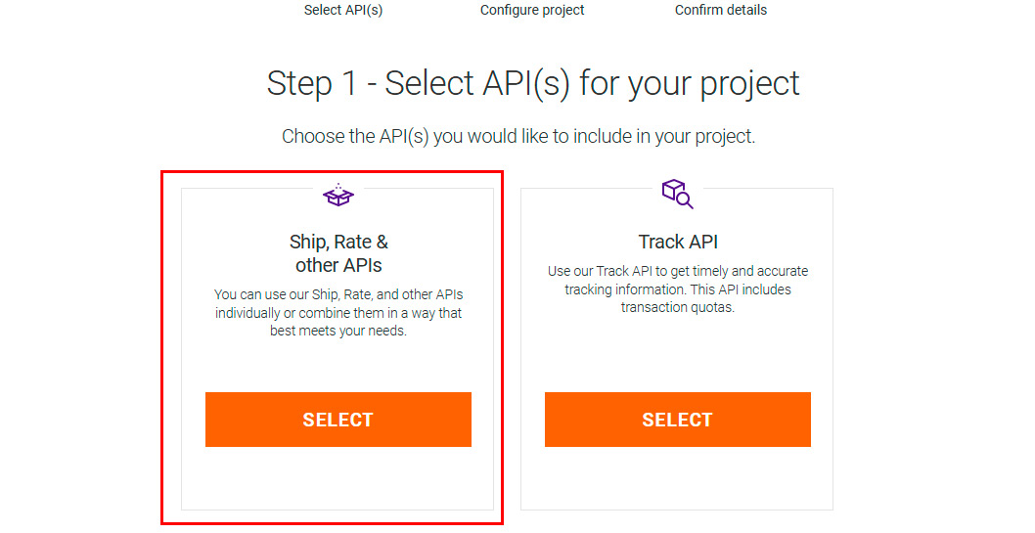Click the package magnifier icon above Track API

point(677,193)
